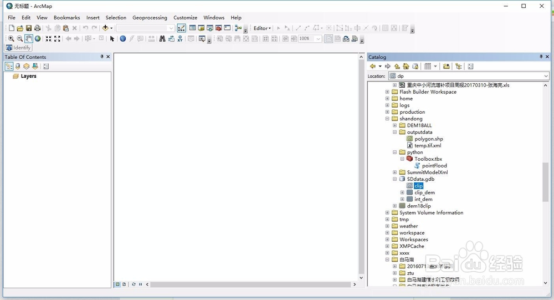Image resolution: width=554 pixels, height=300 pixels.
Task: Open the Bookmarks menu
Action: [67, 17]
